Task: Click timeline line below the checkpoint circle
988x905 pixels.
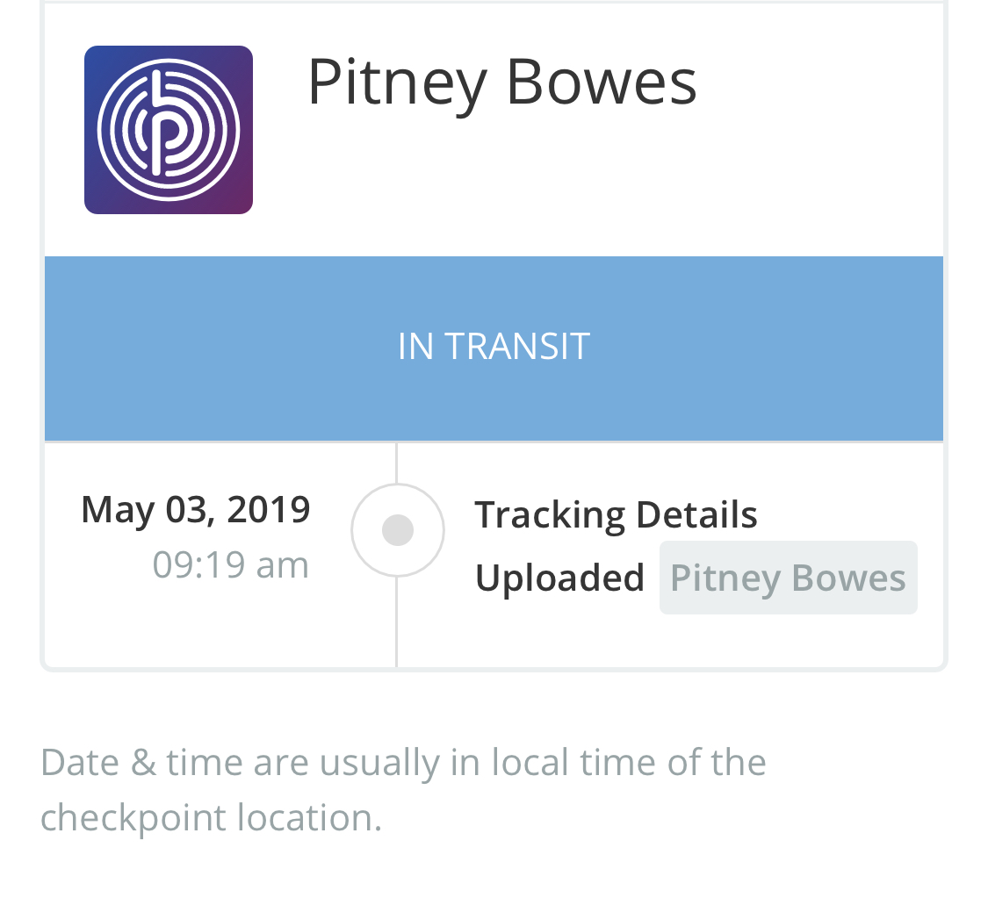Action: point(396,621)
